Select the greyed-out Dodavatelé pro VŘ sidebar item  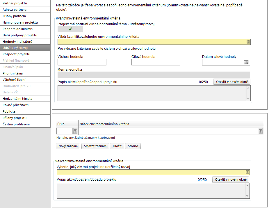pyautogui.click(x=25, y=86)
